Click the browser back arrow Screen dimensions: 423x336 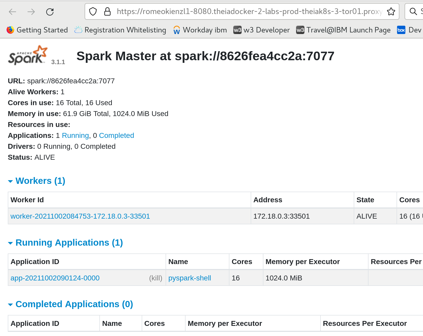coord(12,12)
